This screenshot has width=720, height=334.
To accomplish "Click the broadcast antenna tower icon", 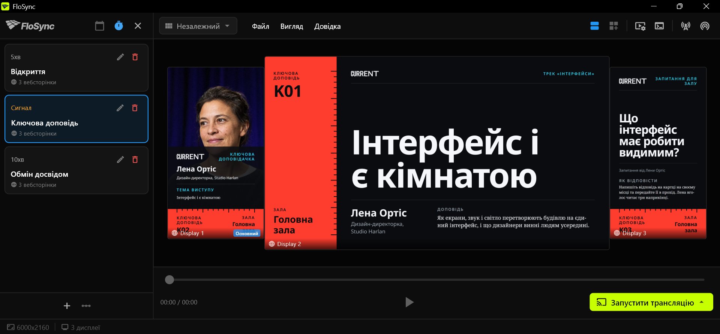I will [685, 26].
